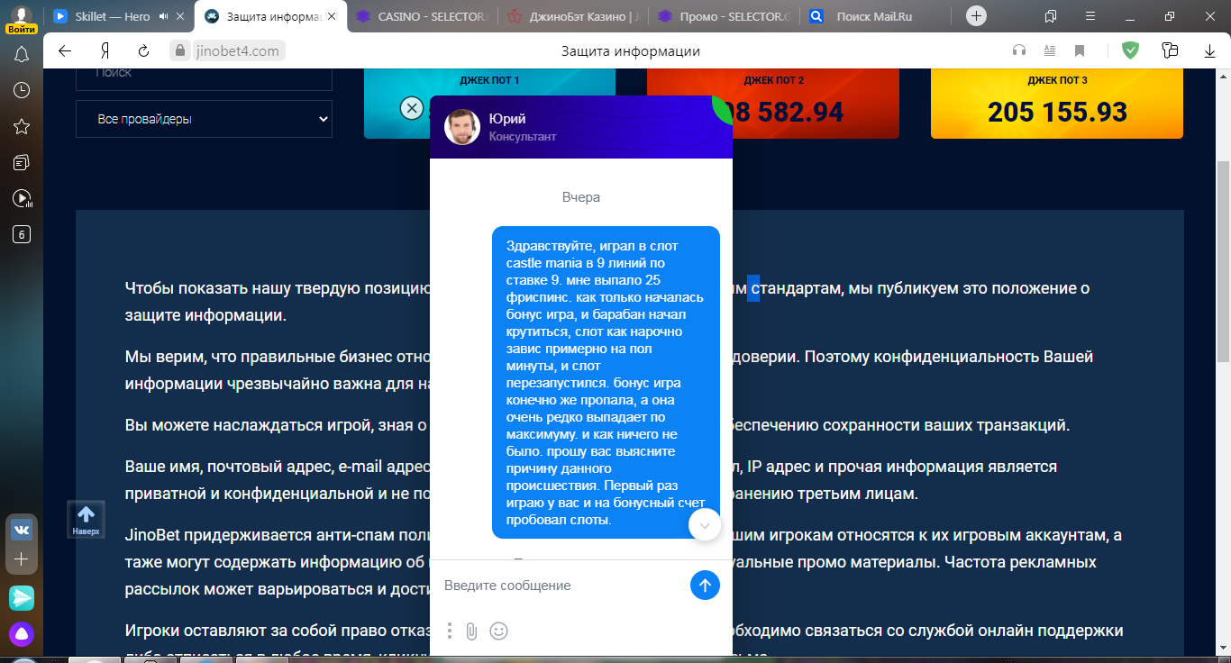Click consultant Юрий's avatar photo
Viewport: 1231px width, 663px height.
(x=462, y=127)
